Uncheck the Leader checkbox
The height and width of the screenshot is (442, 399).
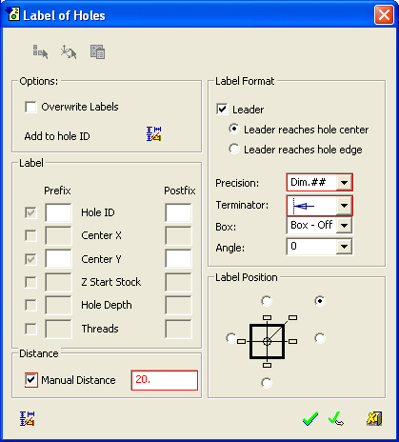[222, 110]
